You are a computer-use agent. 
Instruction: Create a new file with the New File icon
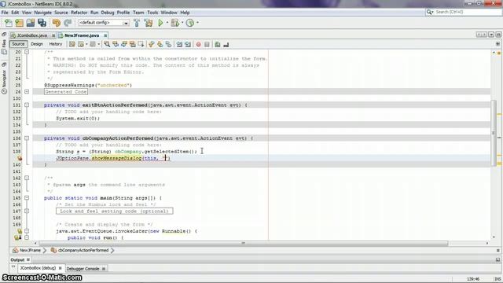[9, 23]
